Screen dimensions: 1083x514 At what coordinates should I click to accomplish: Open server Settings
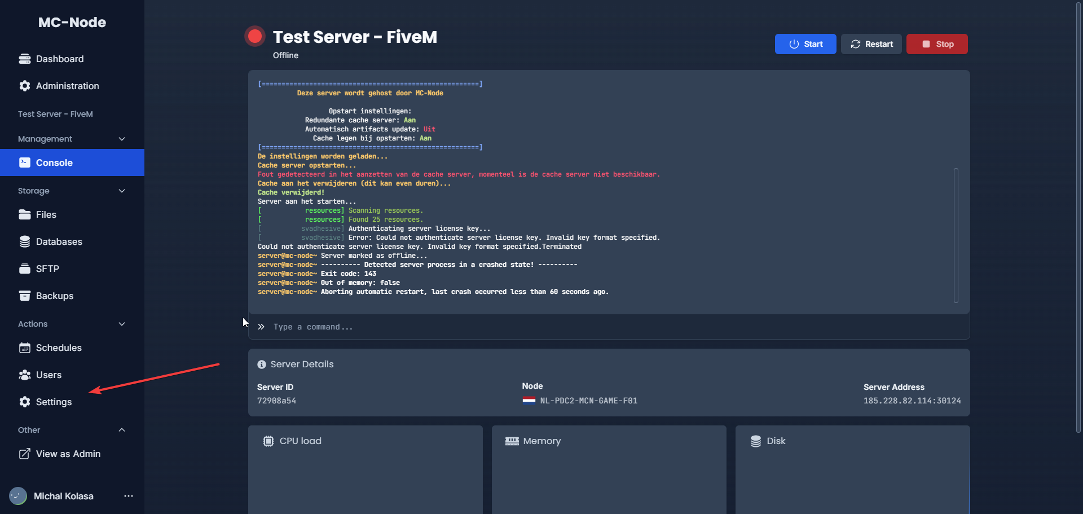pos(72,402)
